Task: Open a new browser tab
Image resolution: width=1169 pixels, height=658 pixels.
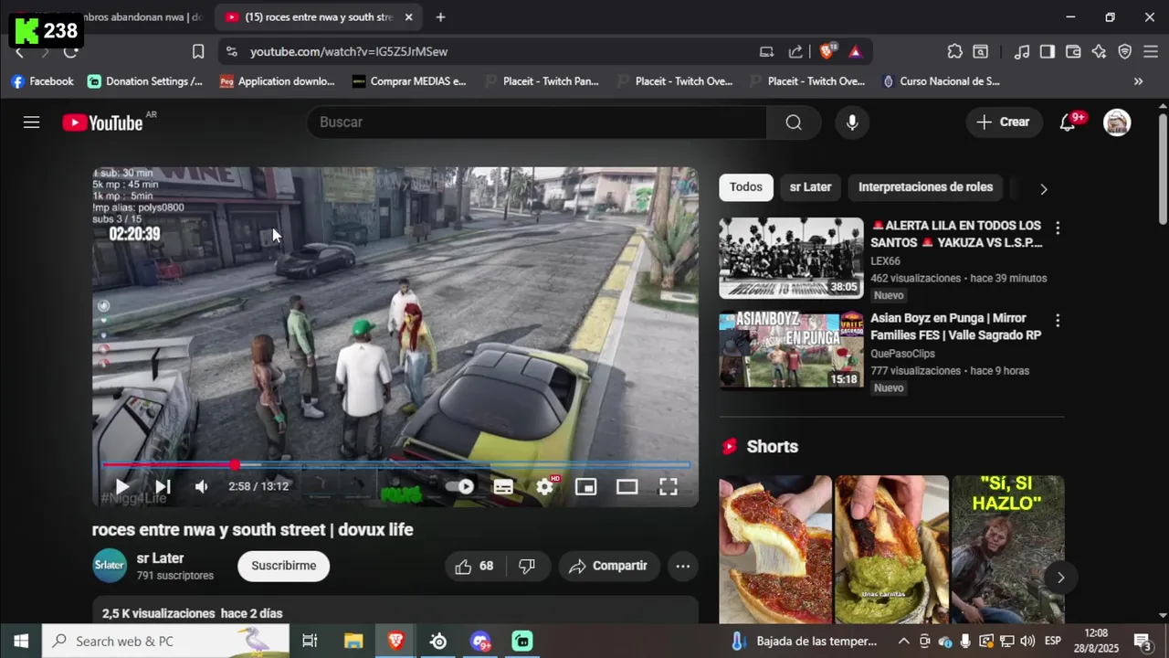Action: coord(440,17)
